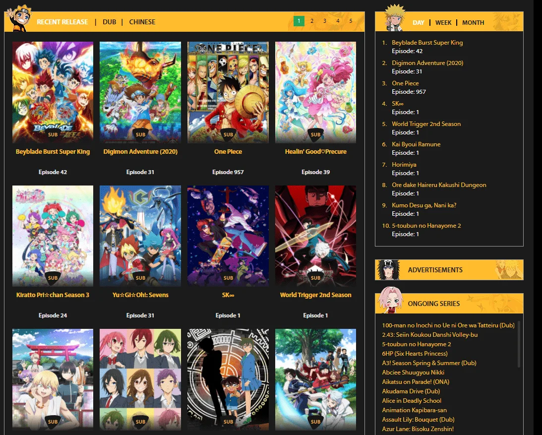Click the World Trigger 2nd Season title under poster
542x435 pixels.
315,295
